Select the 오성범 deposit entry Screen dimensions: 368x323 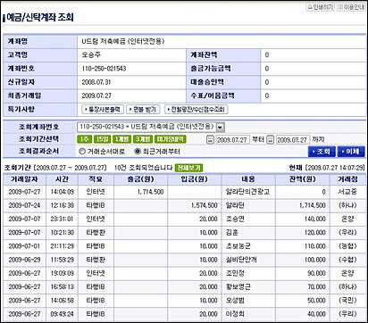point(235,301)
